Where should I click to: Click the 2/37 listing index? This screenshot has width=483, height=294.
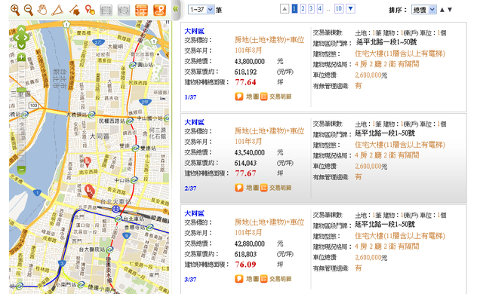click(x=190, y=188)
